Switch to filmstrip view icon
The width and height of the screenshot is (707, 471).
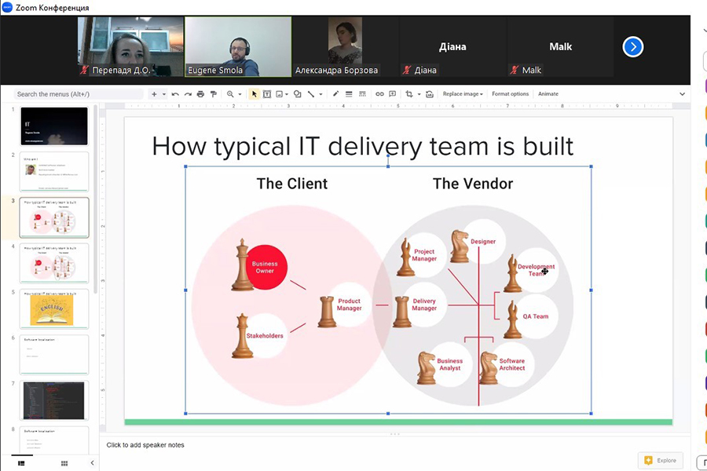(21, 463)
